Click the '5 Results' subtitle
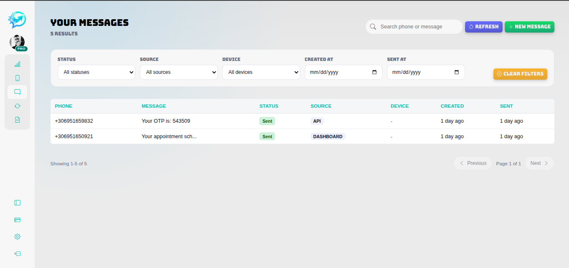The height and width of the screenshot is (268, 569). [64, 34]
